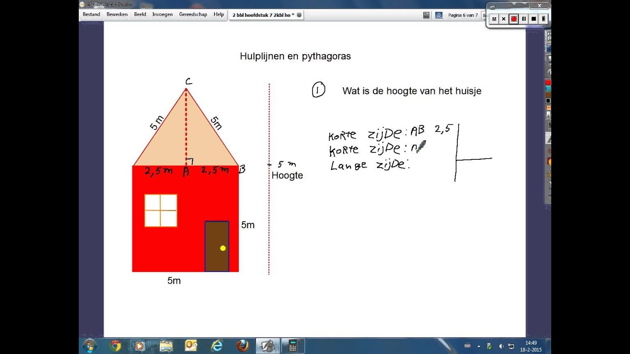Open the Beeld menu
630x354 pixels.
tap(140, 15)
